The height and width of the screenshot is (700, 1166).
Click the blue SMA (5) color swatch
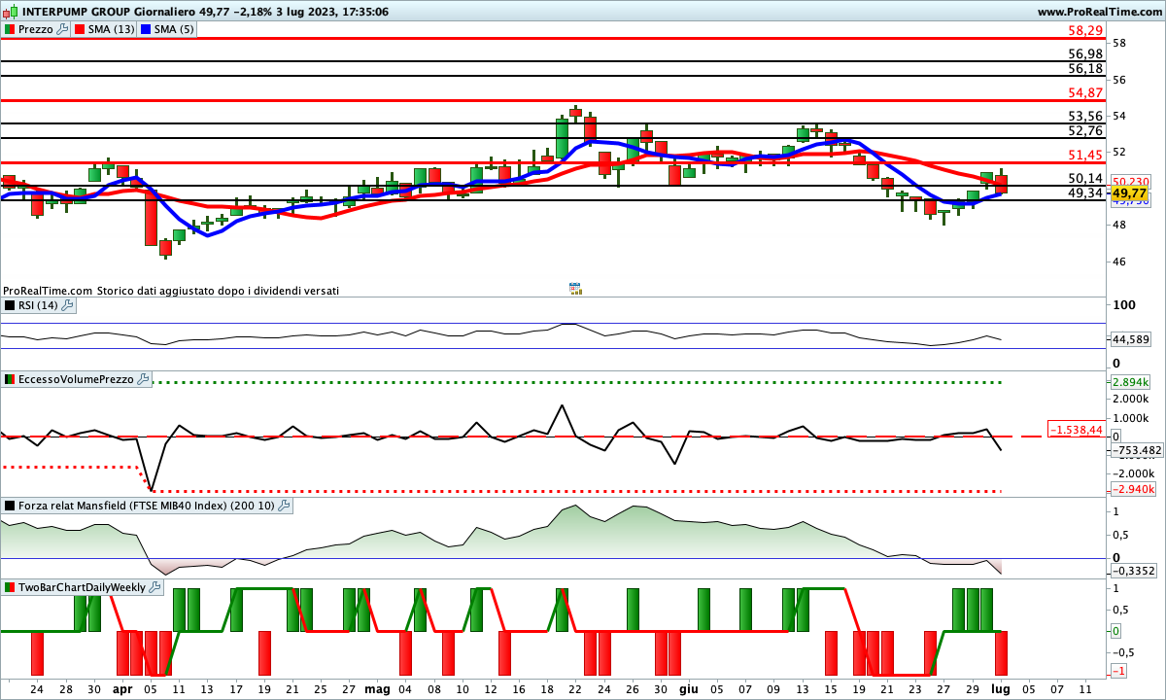(145, 29)
